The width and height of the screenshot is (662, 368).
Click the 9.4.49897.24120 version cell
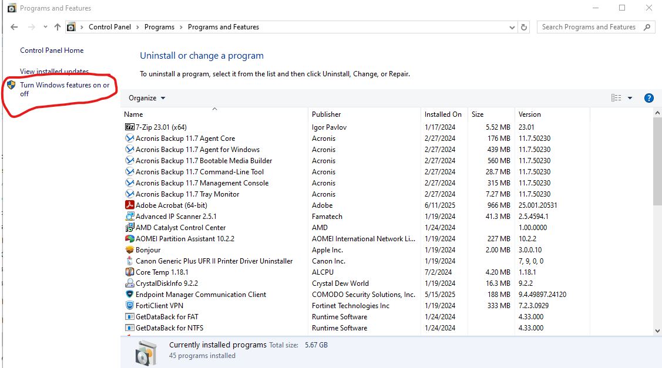pyautogui.click(x=543, y=295)
